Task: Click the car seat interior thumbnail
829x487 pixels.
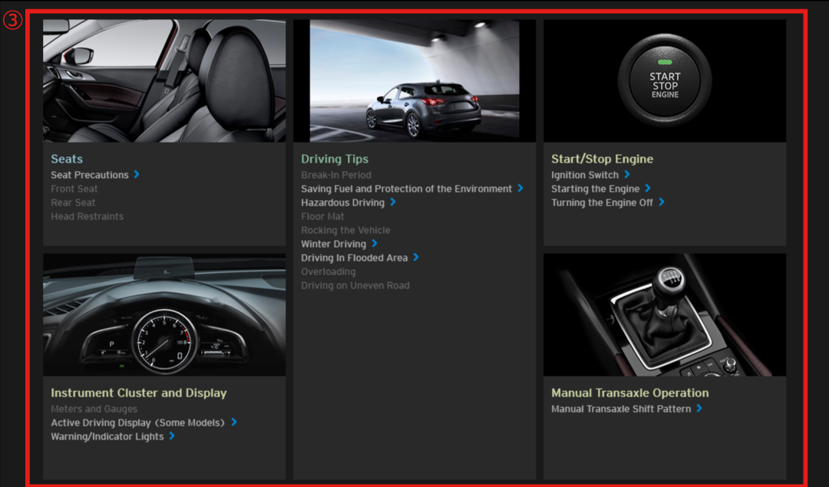Action: [x=164, y=81]
